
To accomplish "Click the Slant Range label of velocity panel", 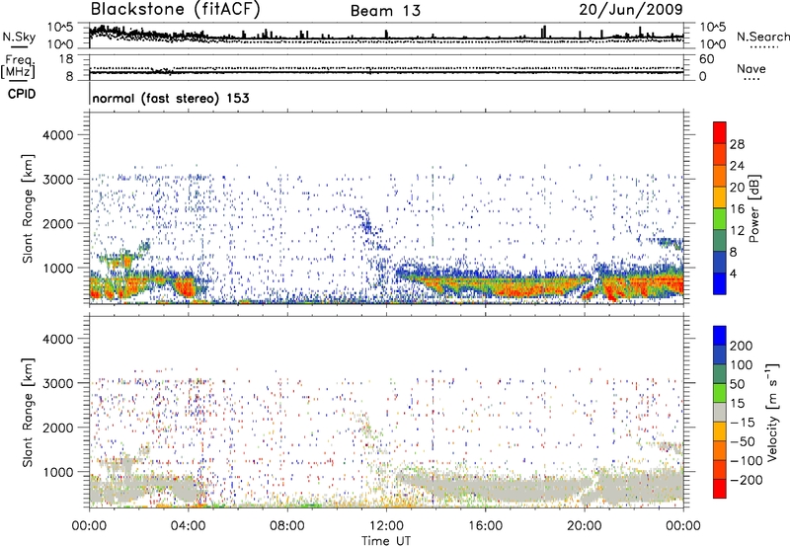I will 28,412.
